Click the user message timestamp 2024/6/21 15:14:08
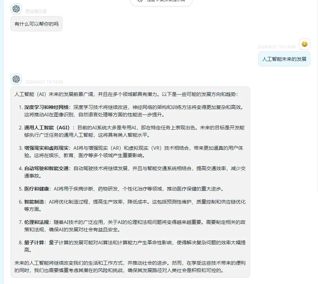Screen dimensions: 318x284 pos(277,47)
